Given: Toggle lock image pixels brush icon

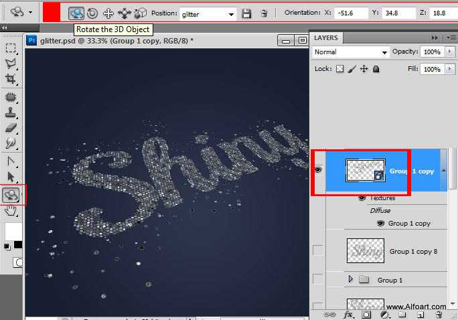Looking at the screenshot, I should point(352,69).
